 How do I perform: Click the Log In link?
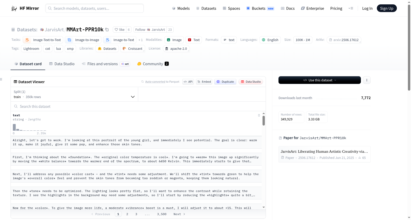pyautogui.click(x=367, y=8)
